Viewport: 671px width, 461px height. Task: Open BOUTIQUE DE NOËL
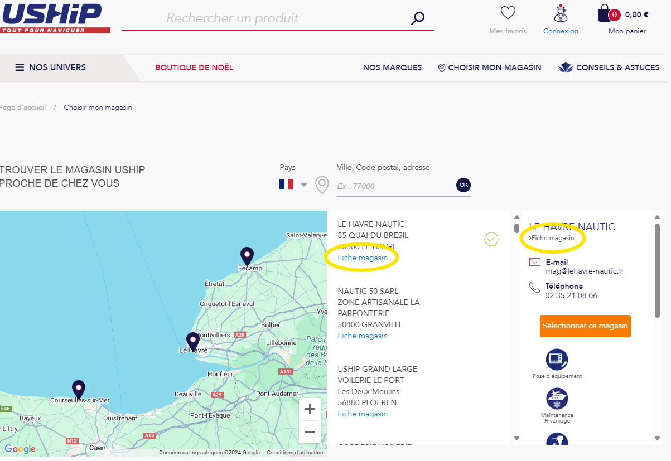[x=194, y=67]
